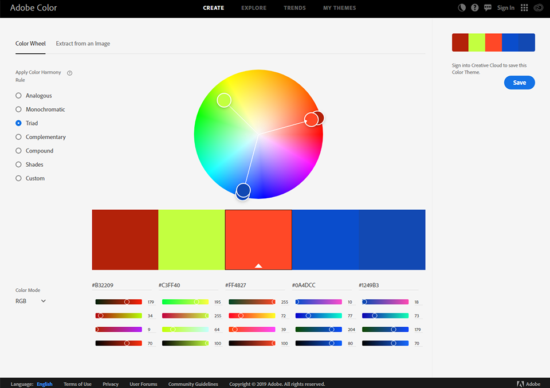Click the Apply Color Harmony info icon
Image resolution: width=550 pixels, height=388 pixels.
coord(69,73)
